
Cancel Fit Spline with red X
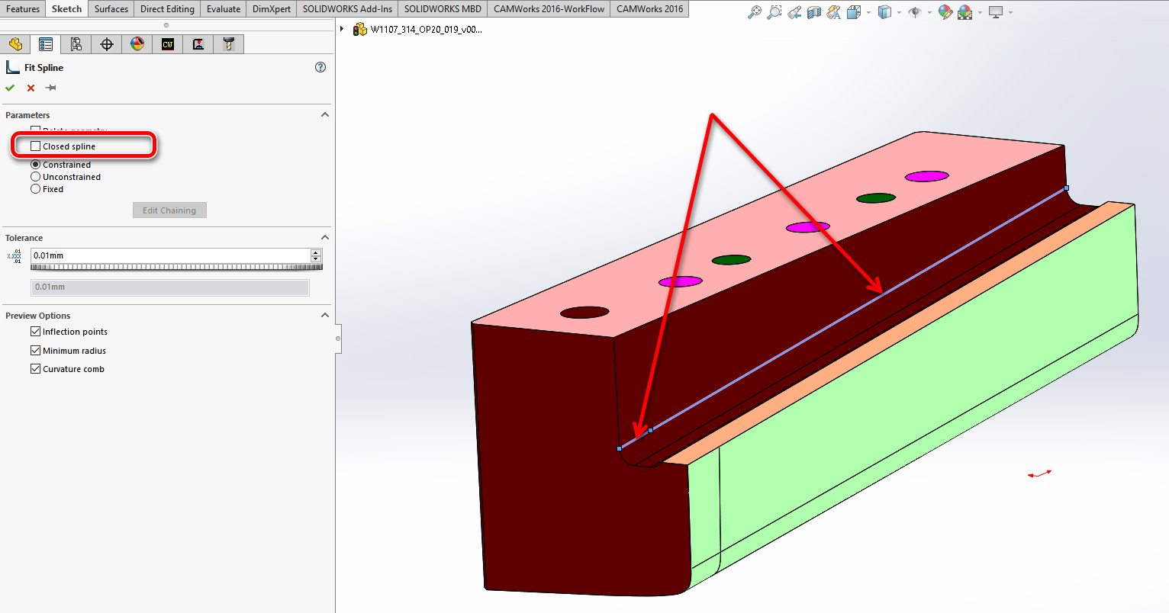tap(31, 88)
